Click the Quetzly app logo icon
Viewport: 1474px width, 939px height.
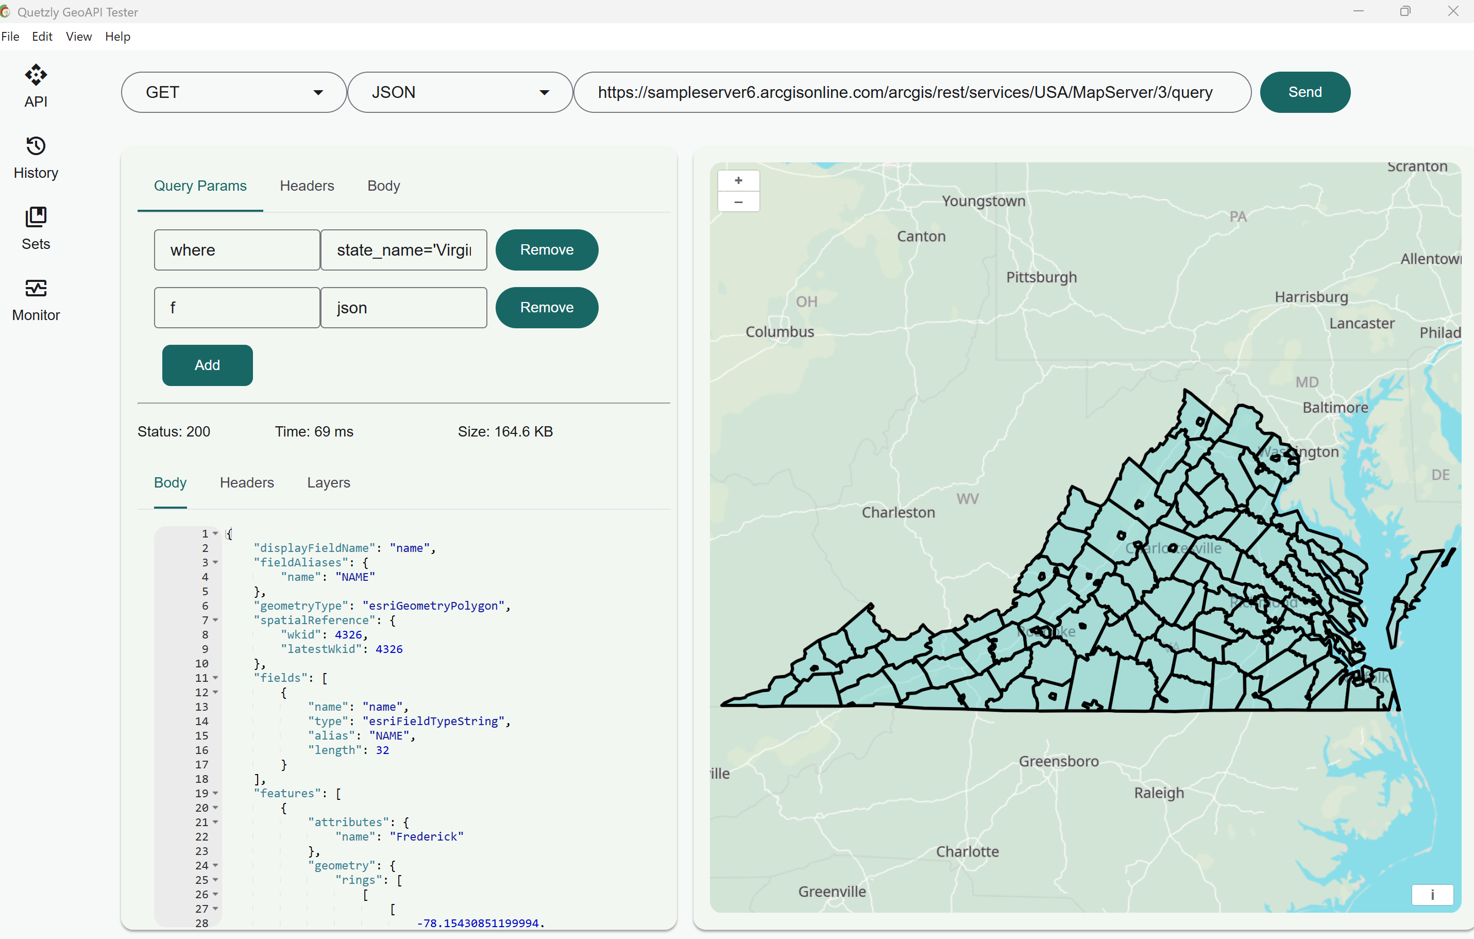point(6,12)
